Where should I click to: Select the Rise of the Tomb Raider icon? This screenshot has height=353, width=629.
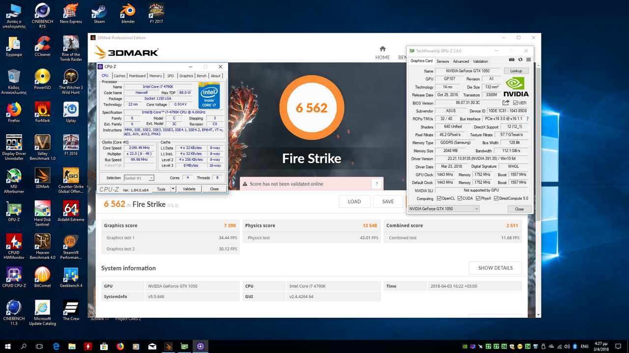[x=71, y=49]
